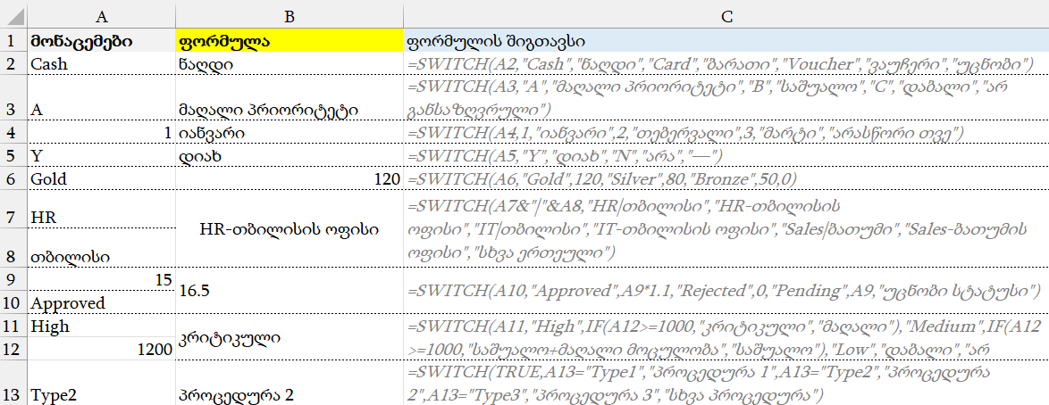
Task: Click row 1 header number
Action: coord(13,41)
